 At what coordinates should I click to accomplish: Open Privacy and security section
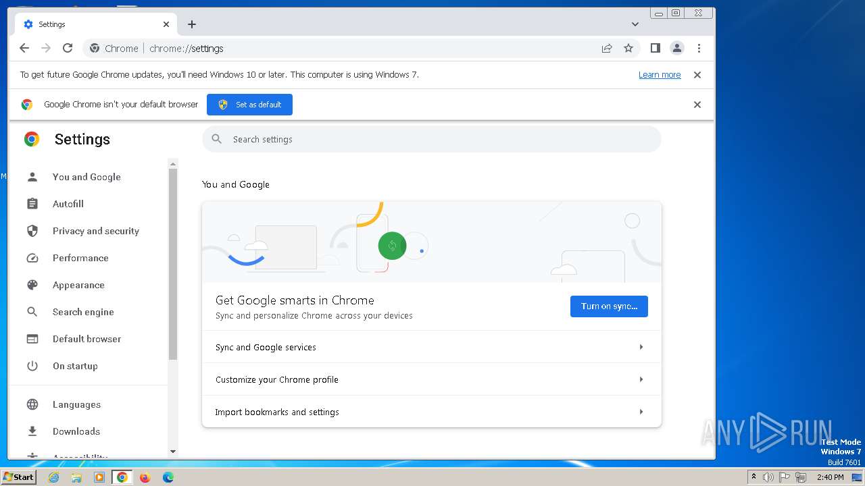coord(96,231)
